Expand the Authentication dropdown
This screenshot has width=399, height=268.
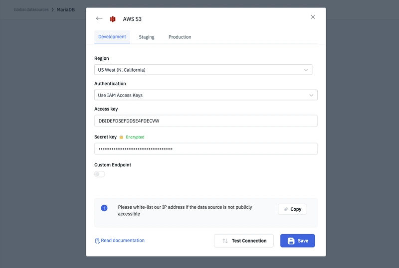[x=206, y=95]
